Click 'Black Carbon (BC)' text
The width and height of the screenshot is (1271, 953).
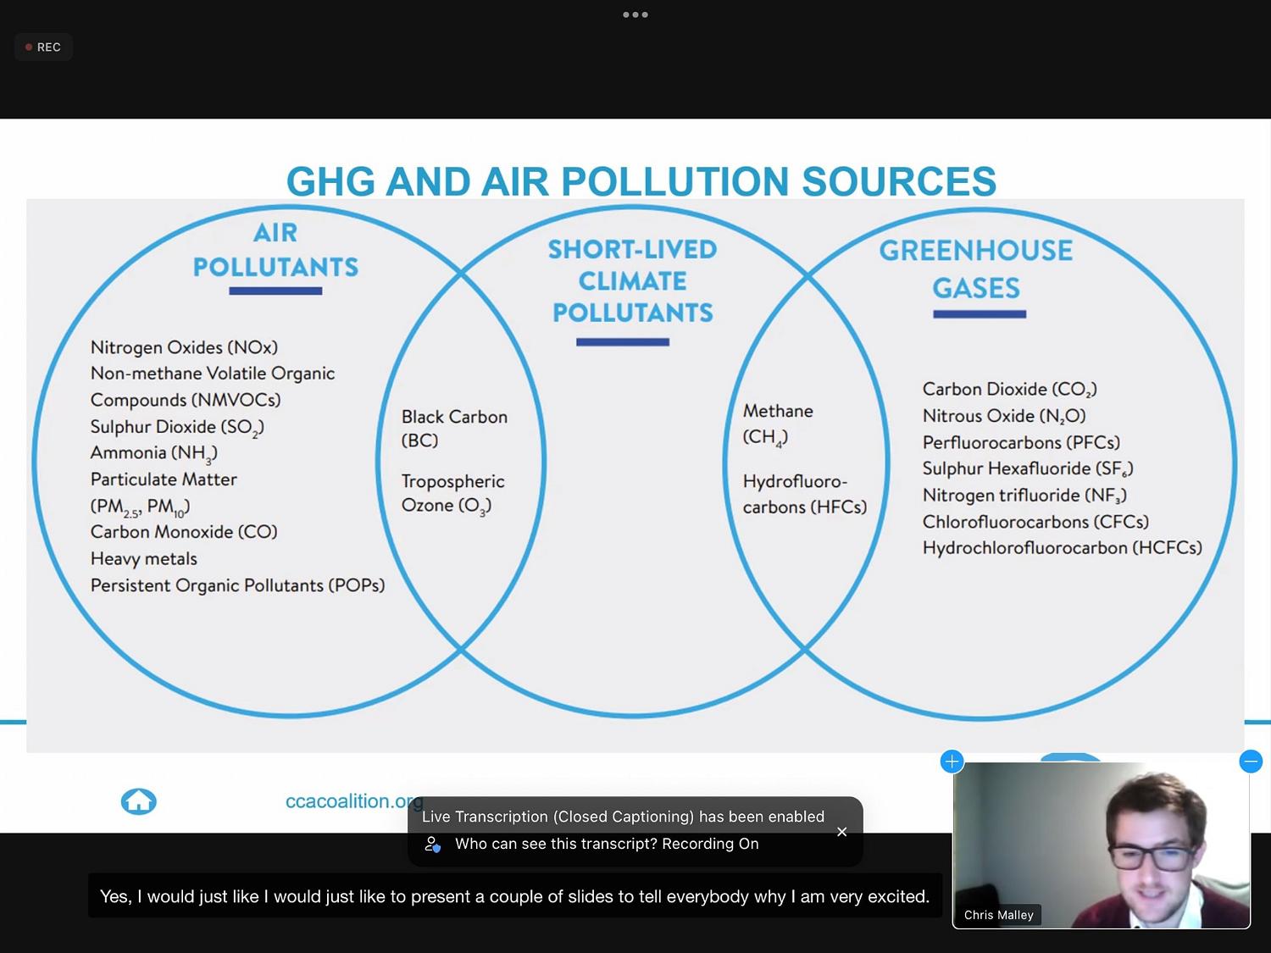(454, 429)
